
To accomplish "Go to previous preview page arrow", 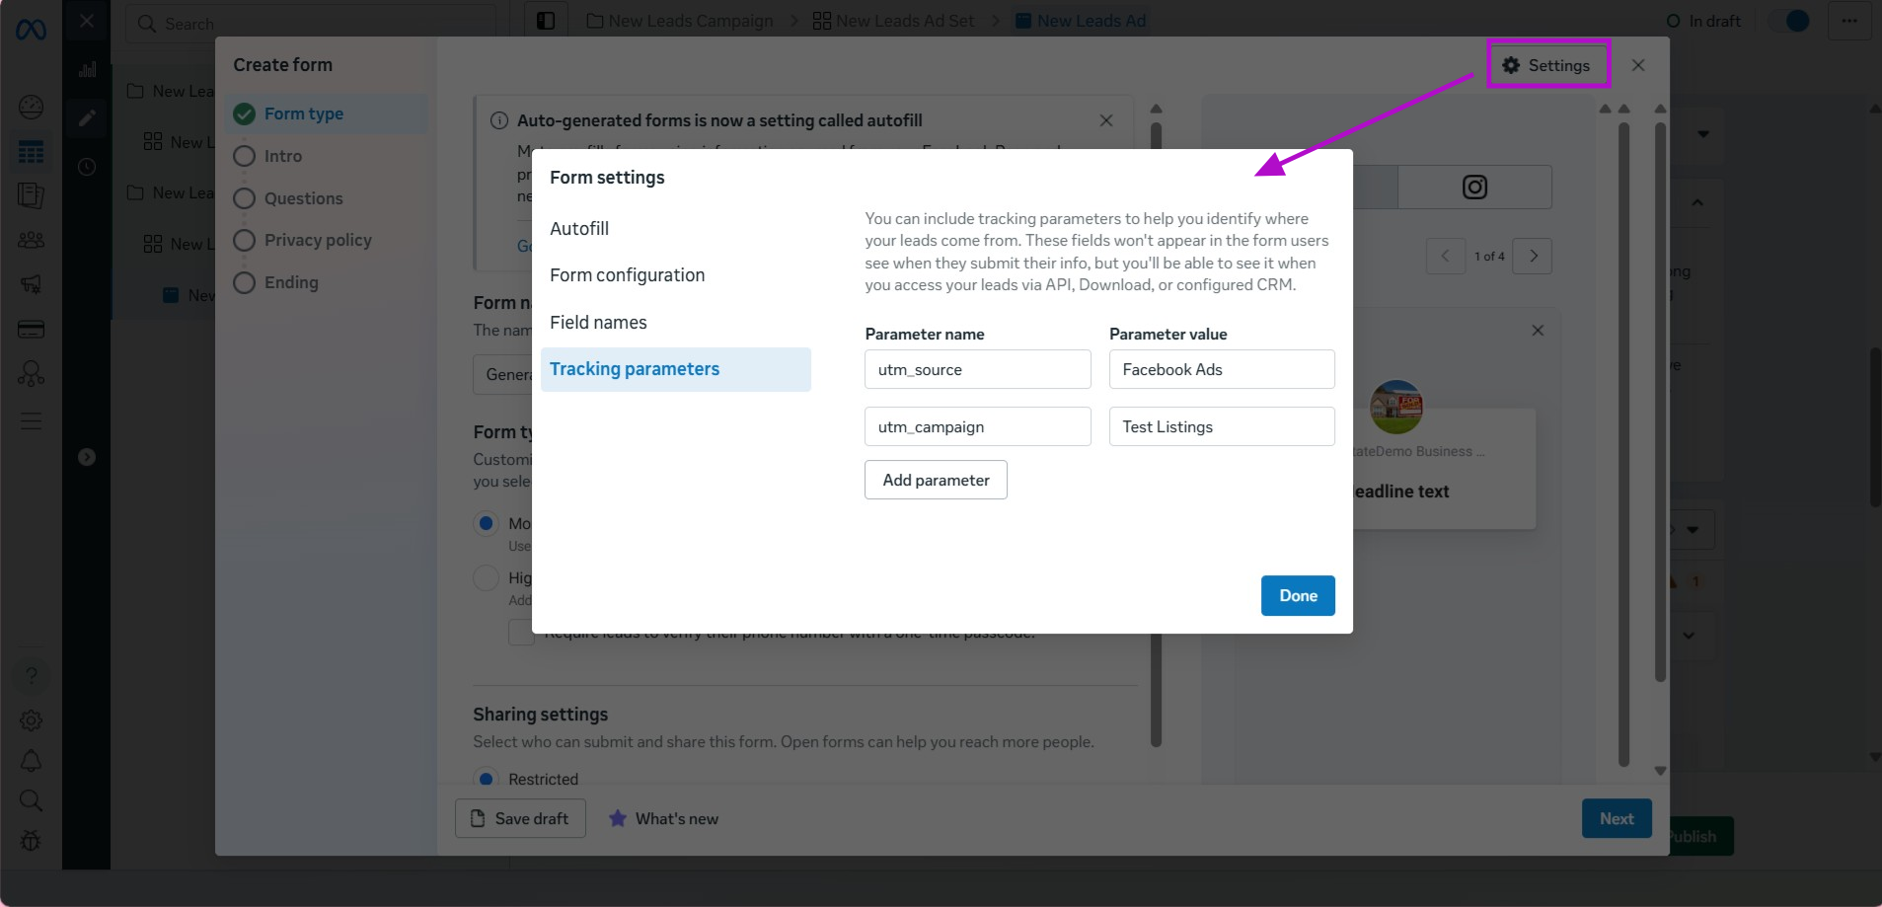I will (1446, 256).
